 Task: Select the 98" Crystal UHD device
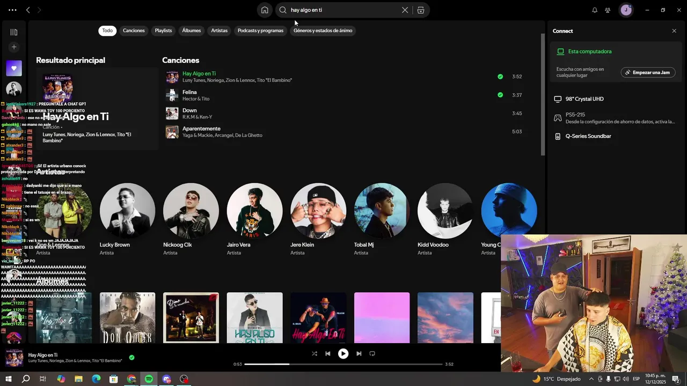(617, 99)
